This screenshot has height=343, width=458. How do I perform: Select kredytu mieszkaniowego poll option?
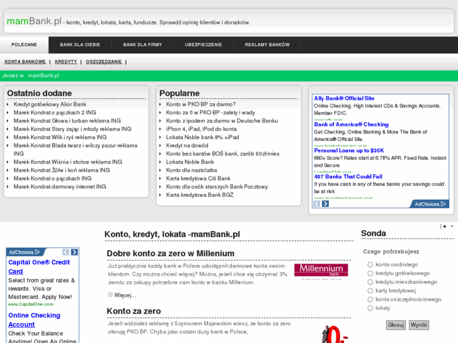[x=370, y=282]
